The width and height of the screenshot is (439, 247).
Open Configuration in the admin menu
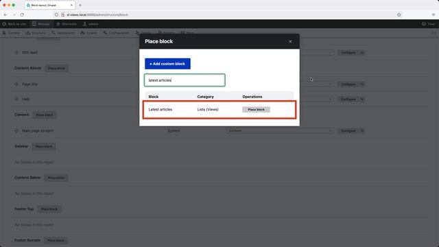point(116,33)
